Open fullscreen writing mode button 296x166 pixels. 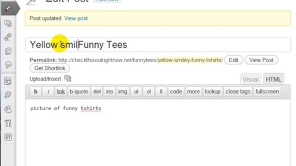point(267,92)
